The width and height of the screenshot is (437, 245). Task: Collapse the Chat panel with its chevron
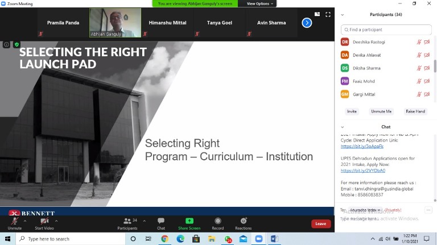click(x=342, y=127)
